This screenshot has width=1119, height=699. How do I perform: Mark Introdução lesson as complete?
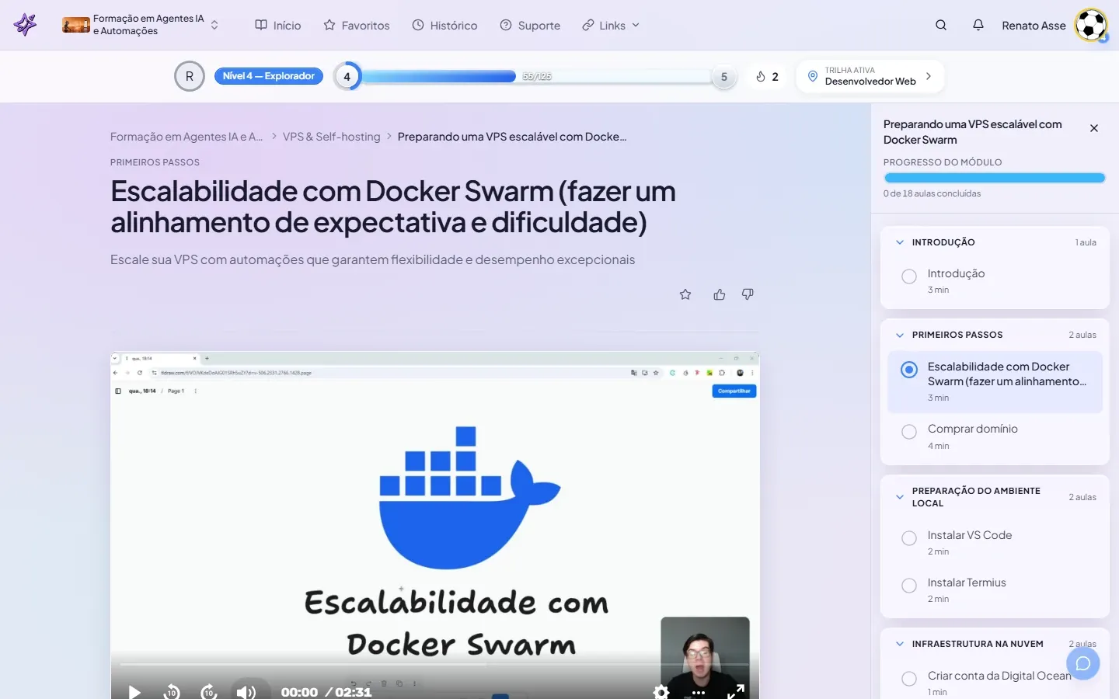(909, 276)
